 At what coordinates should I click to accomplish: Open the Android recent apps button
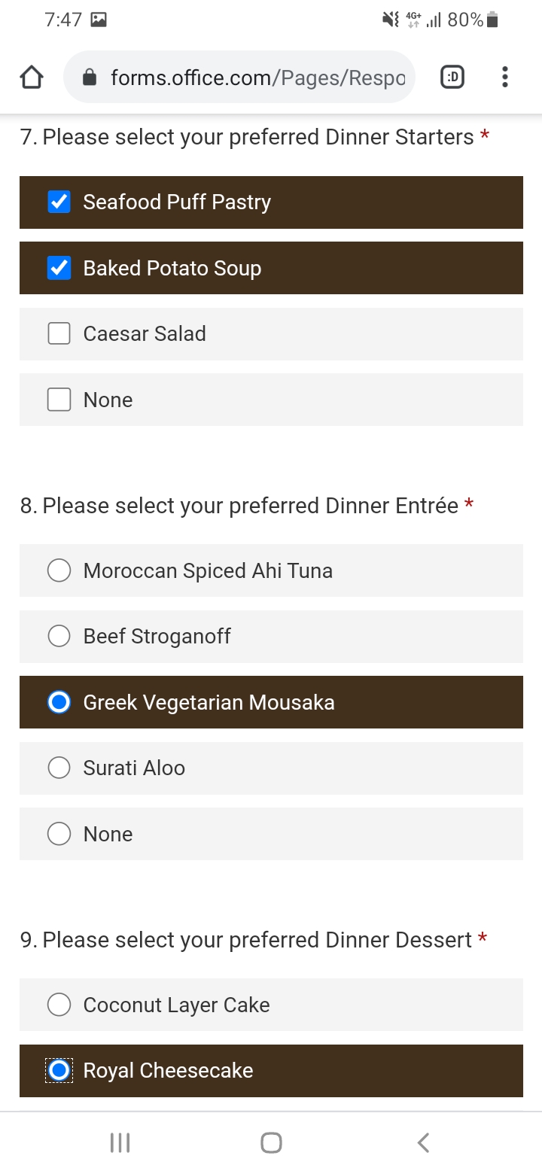point(120,1142)
